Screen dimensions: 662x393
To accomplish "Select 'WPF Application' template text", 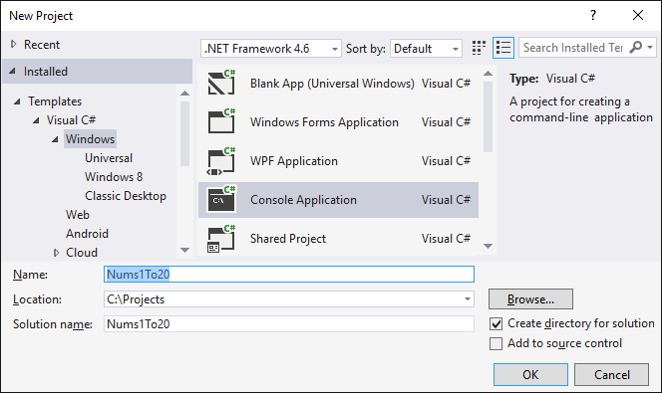I will (294, 161).
